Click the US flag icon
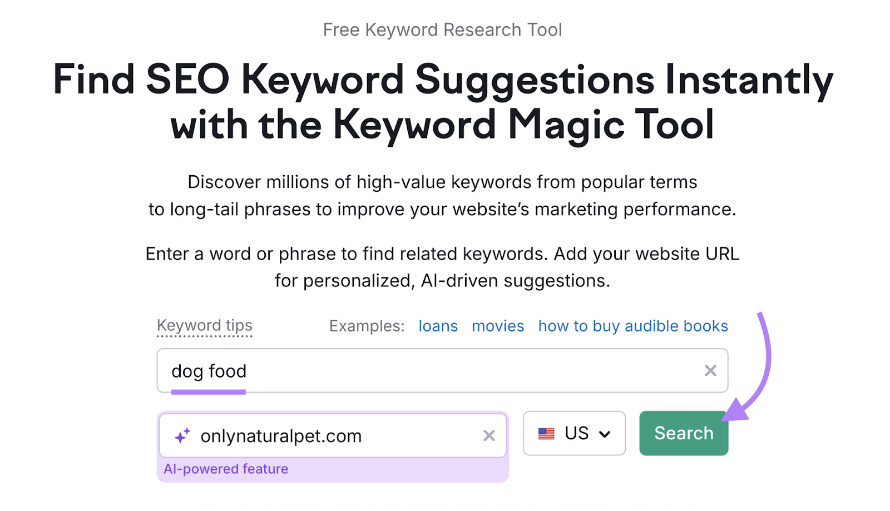The height and width of the screenshot is (511, 890). pos(547,433)
